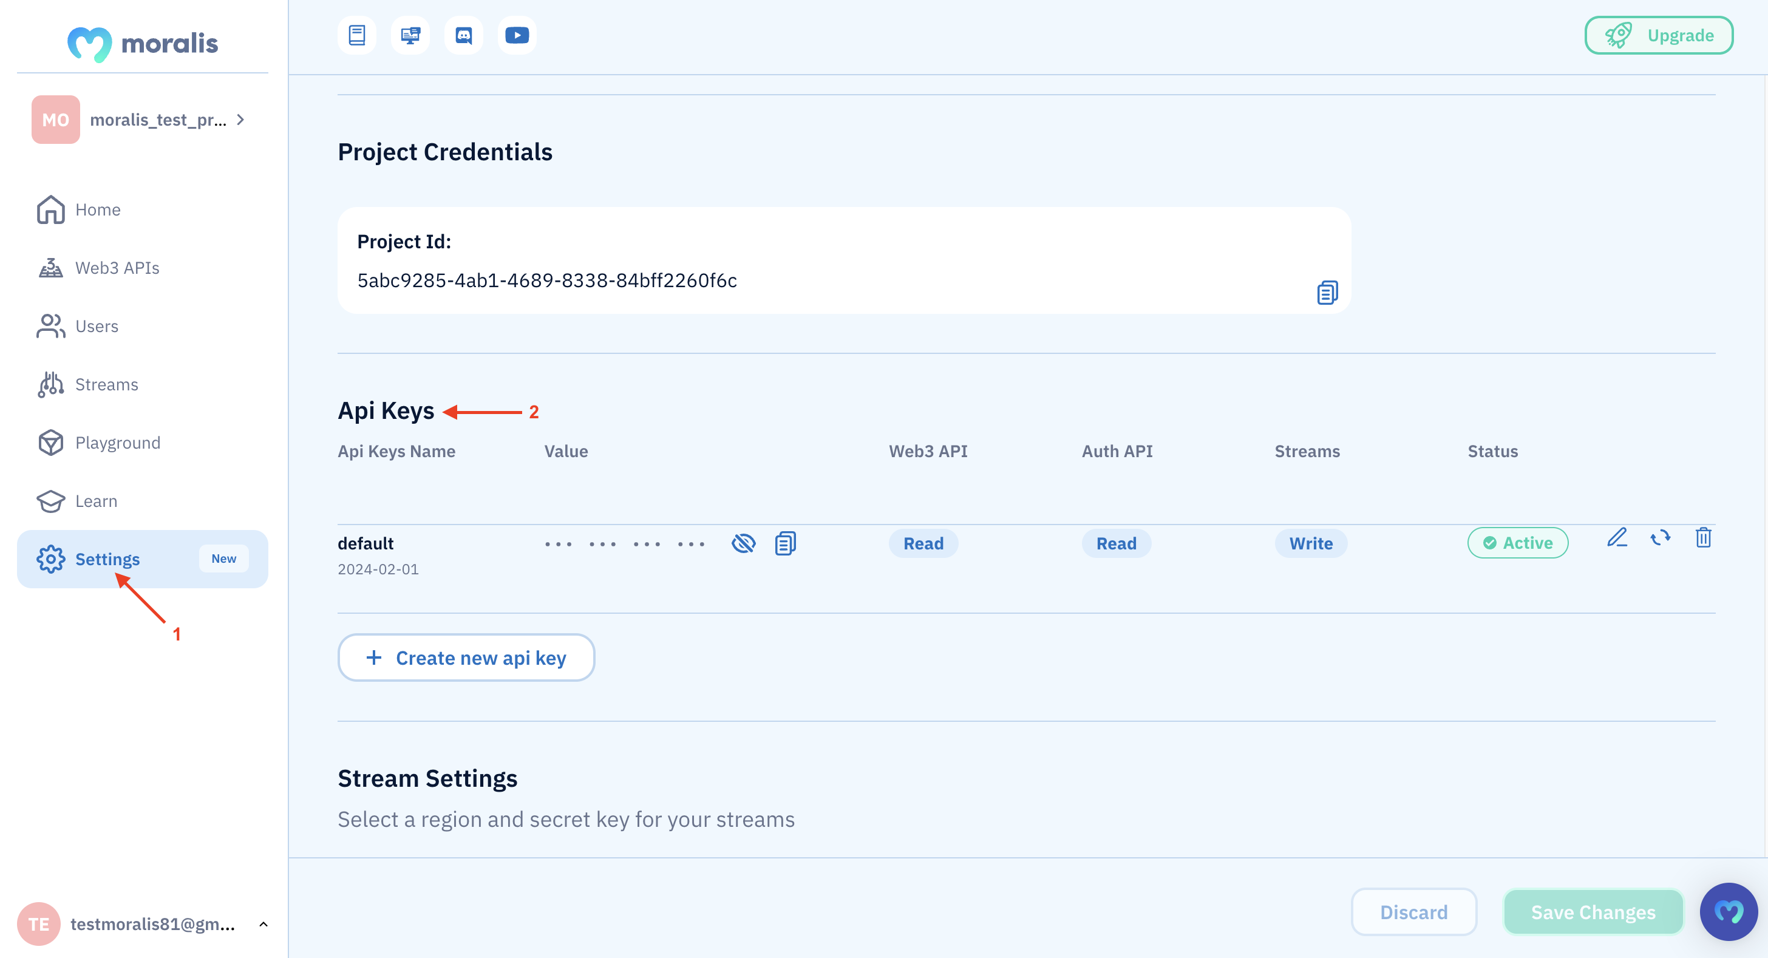Open the Moralis chat widget
The image size is (1768, 958).
(1728, 911)
